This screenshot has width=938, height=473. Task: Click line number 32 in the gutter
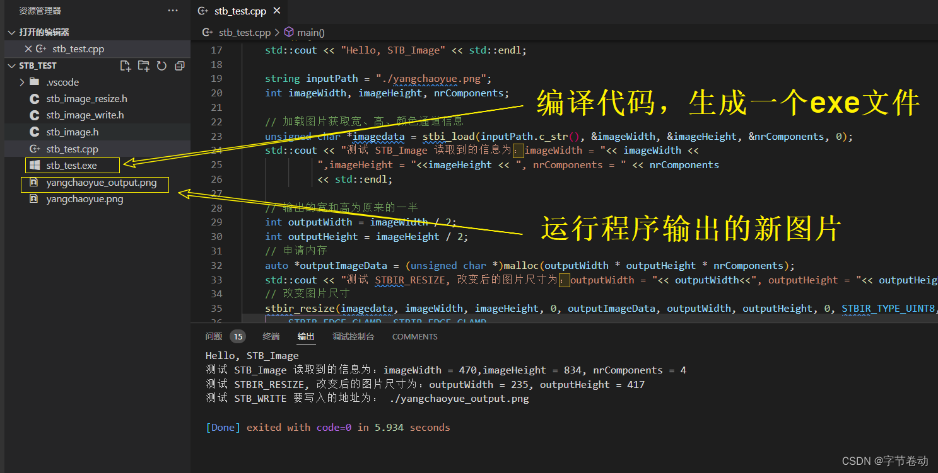216,266
